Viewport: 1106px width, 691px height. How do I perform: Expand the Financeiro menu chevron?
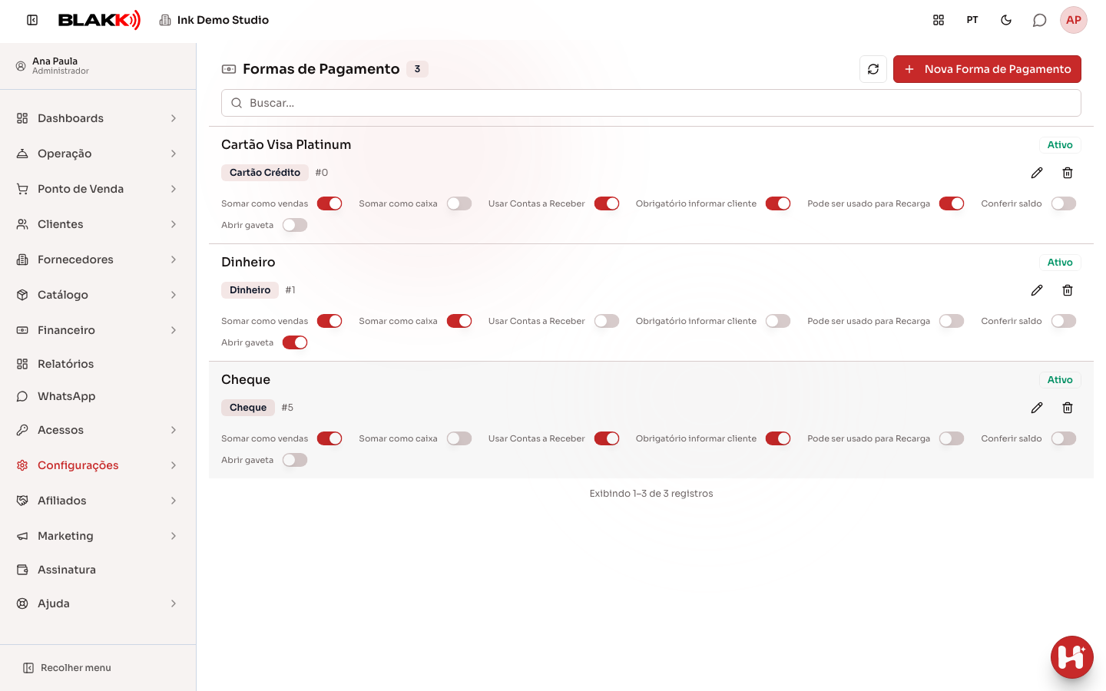[174, 330]
